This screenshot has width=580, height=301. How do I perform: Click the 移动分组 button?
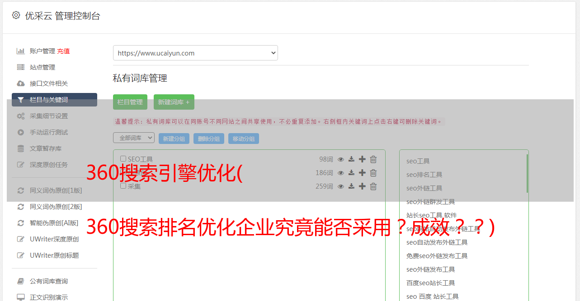(244, 139)
